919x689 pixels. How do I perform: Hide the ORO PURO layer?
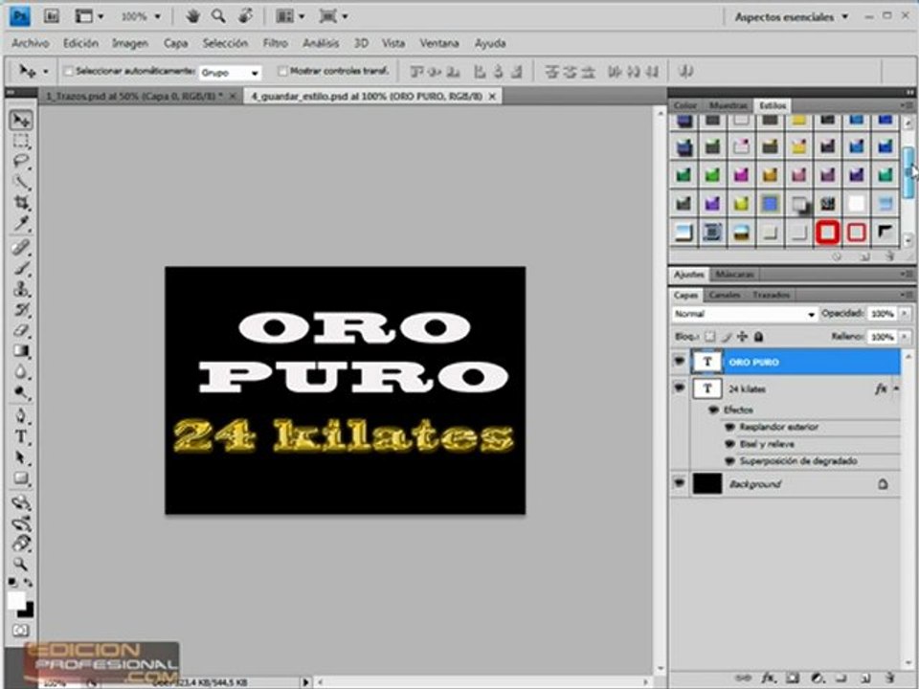680,362
